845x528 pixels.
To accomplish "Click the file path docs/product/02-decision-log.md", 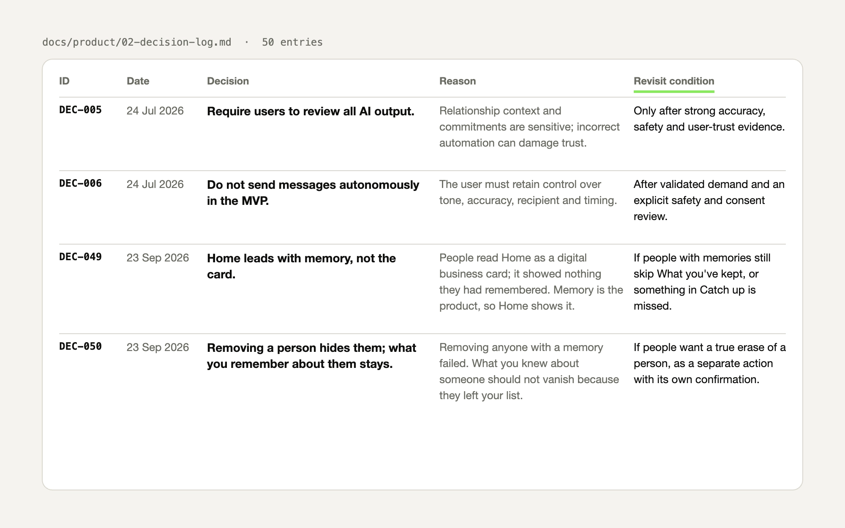I will coord(137,42).
